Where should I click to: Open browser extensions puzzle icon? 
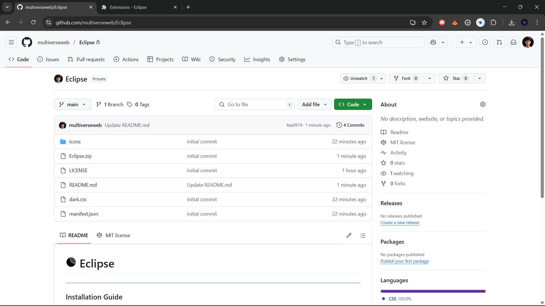tap(493, 23)
